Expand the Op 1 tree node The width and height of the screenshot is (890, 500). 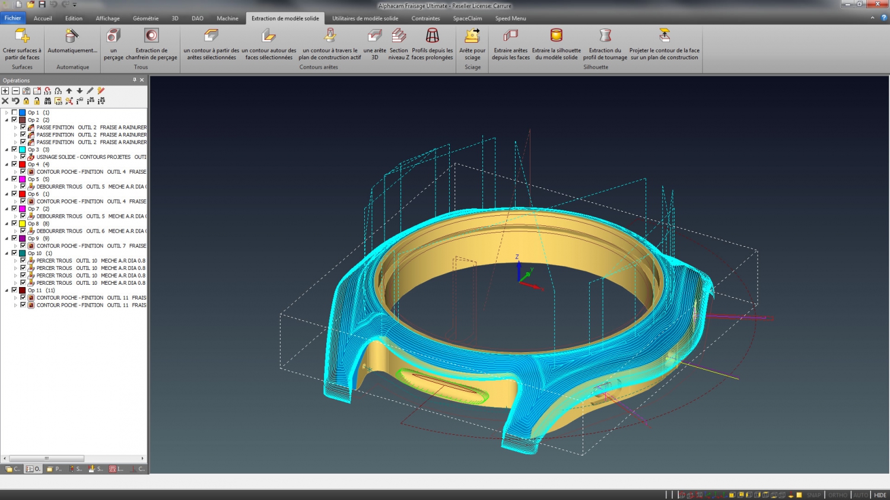[x=7, y=113]
